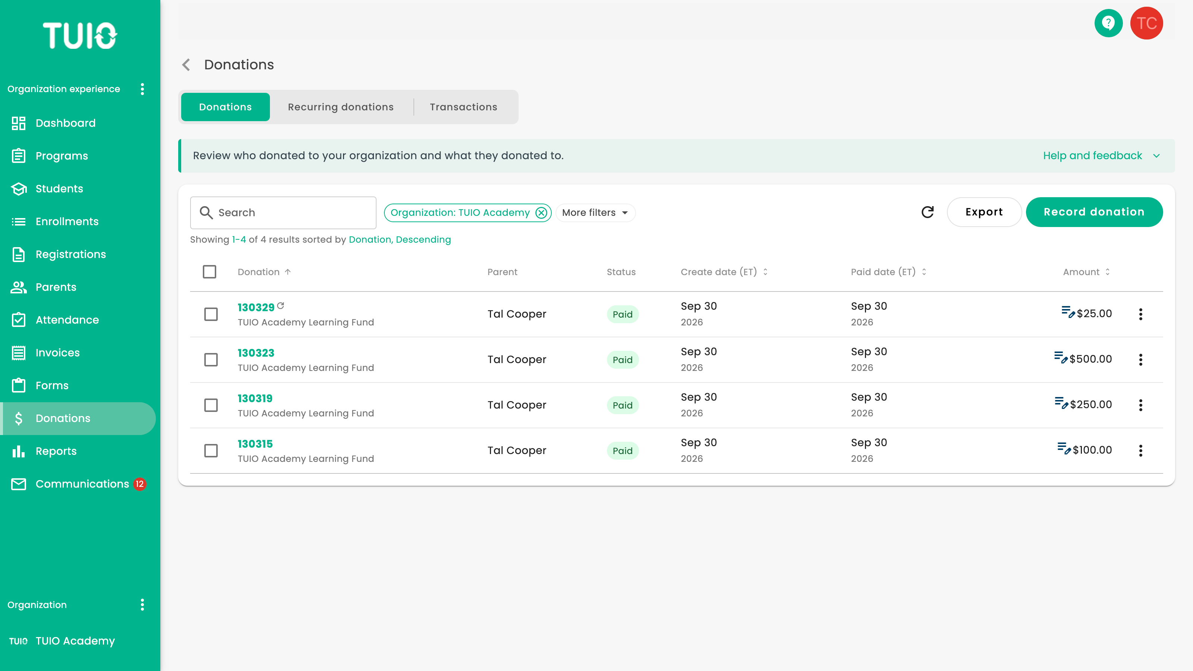This screenshot has width=1193, height=671.
Task: Select the Donations tab
Action: click(x=225, y=107)
